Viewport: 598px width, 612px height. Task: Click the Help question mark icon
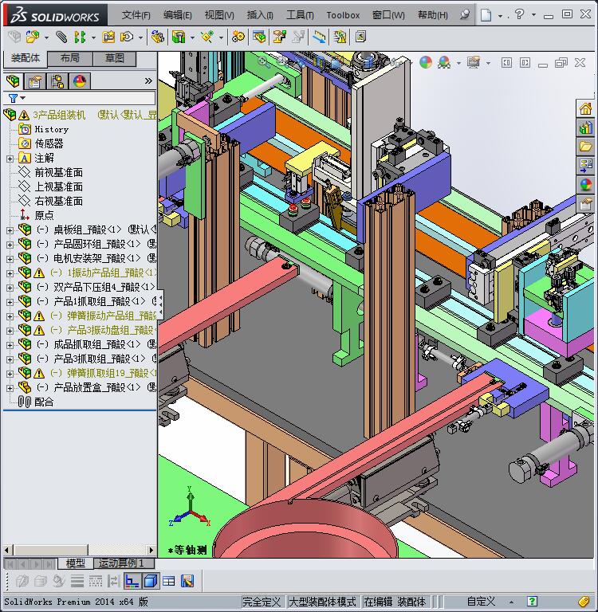(520, 14)
